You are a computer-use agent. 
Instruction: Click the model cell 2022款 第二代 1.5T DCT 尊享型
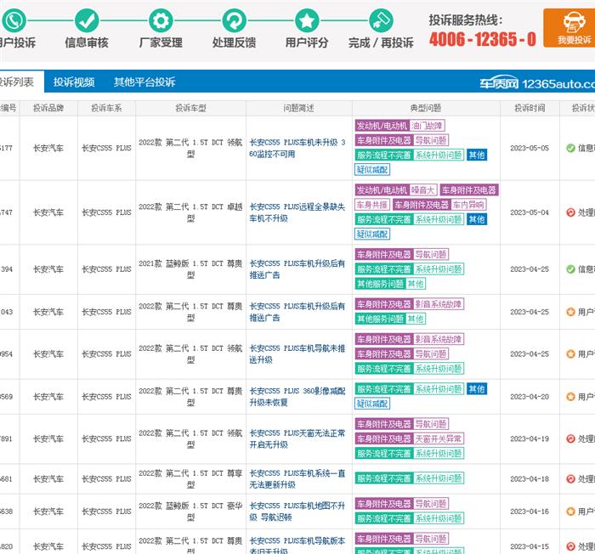[190, 479]
